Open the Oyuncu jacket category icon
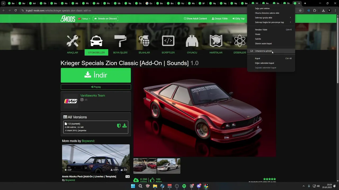The image size is (339, 190). (192, 41)
